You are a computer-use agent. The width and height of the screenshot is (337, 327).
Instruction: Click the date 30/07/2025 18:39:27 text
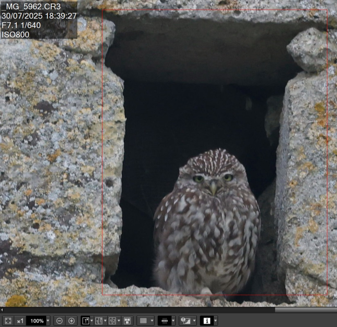pyautogui.click(x=39, y=16)
